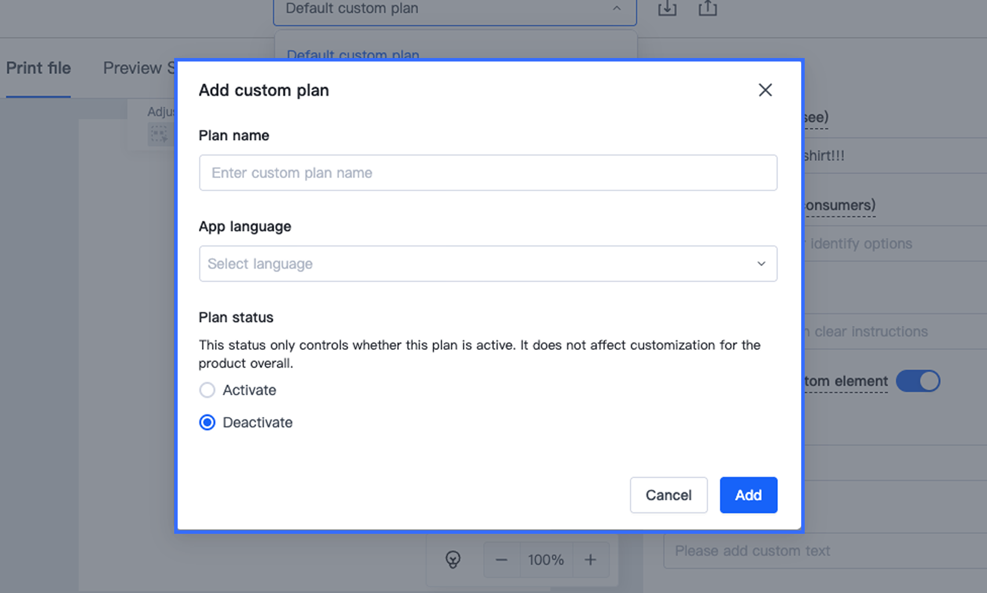Image resolution: width=987 pixels, height=593 pixels.
Task: Click the export icon in the top bar
Action: point(707,9)
